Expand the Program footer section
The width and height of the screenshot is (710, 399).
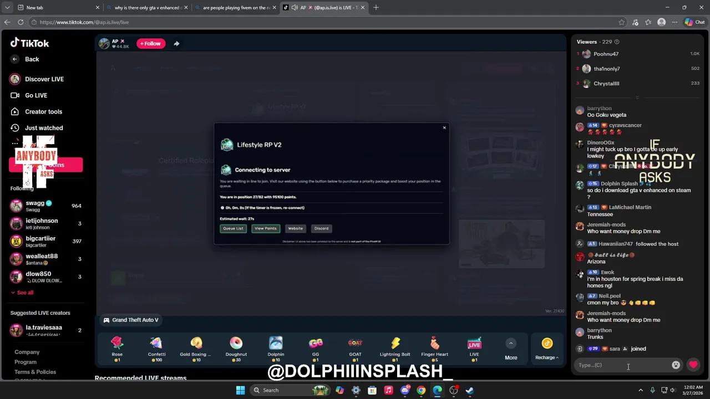coord(26,362)
